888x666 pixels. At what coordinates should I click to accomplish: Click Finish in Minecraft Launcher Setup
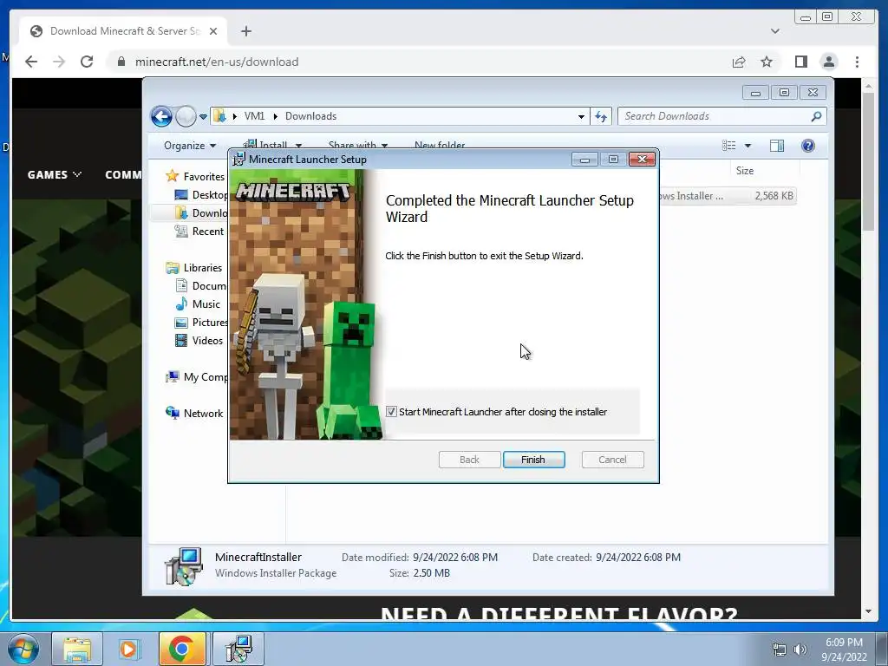click(x=533, y=460)
